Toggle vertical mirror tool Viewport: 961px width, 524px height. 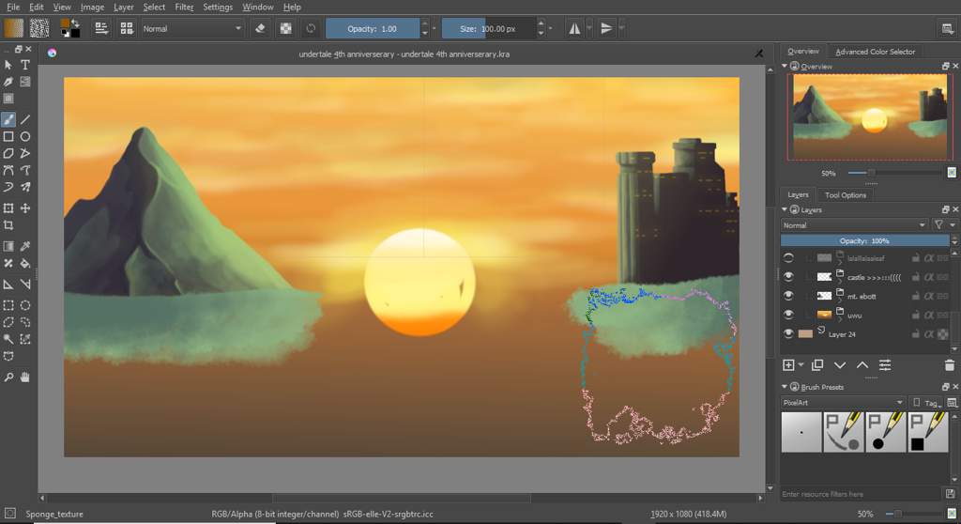coord(606,28)
